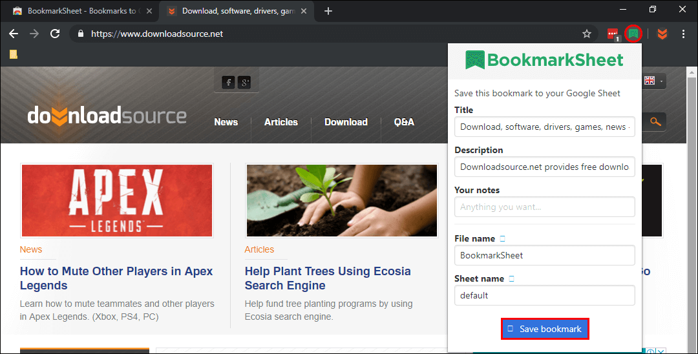Click the green BookmarkSheet extension icon
Viewport: 698px width, 354px height.
633,34
